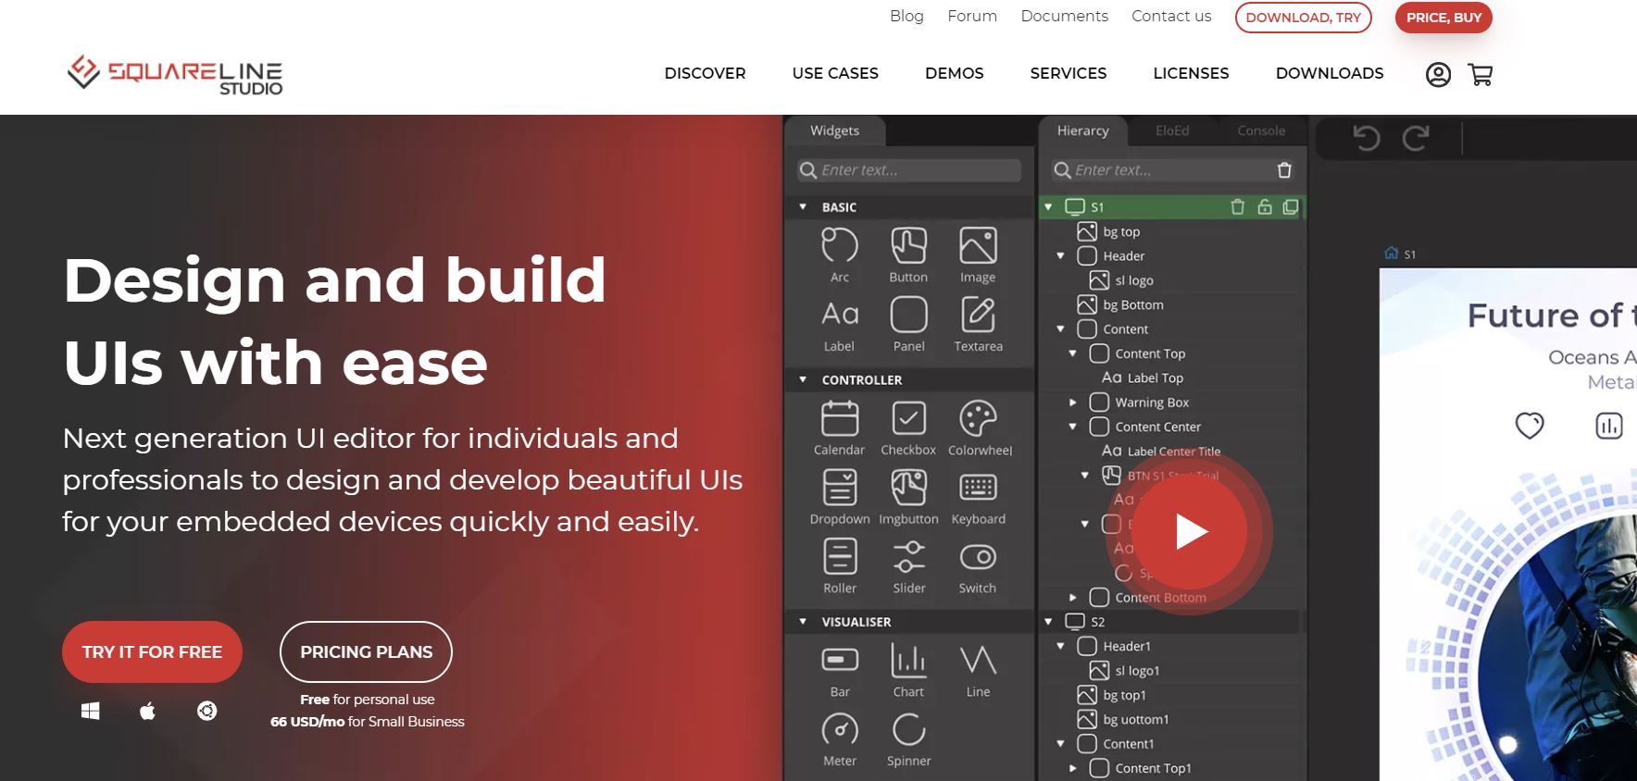
Task: Select the Slider widget
Action: point(908,565)
